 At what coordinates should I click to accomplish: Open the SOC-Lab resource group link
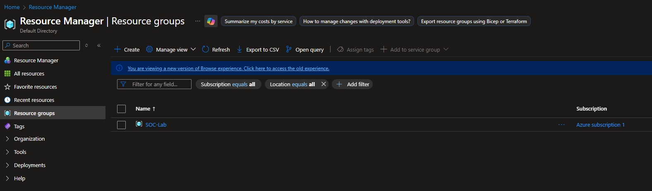click(x=156, y=125)
